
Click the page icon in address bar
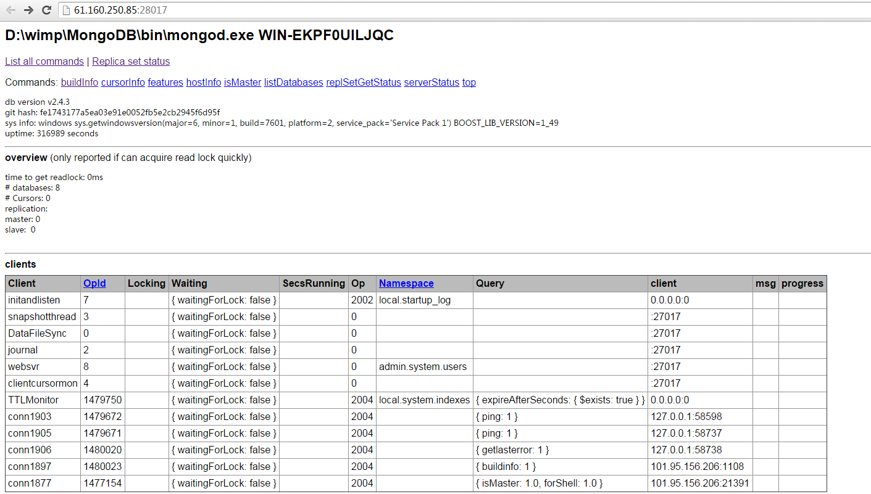(66, 10)
